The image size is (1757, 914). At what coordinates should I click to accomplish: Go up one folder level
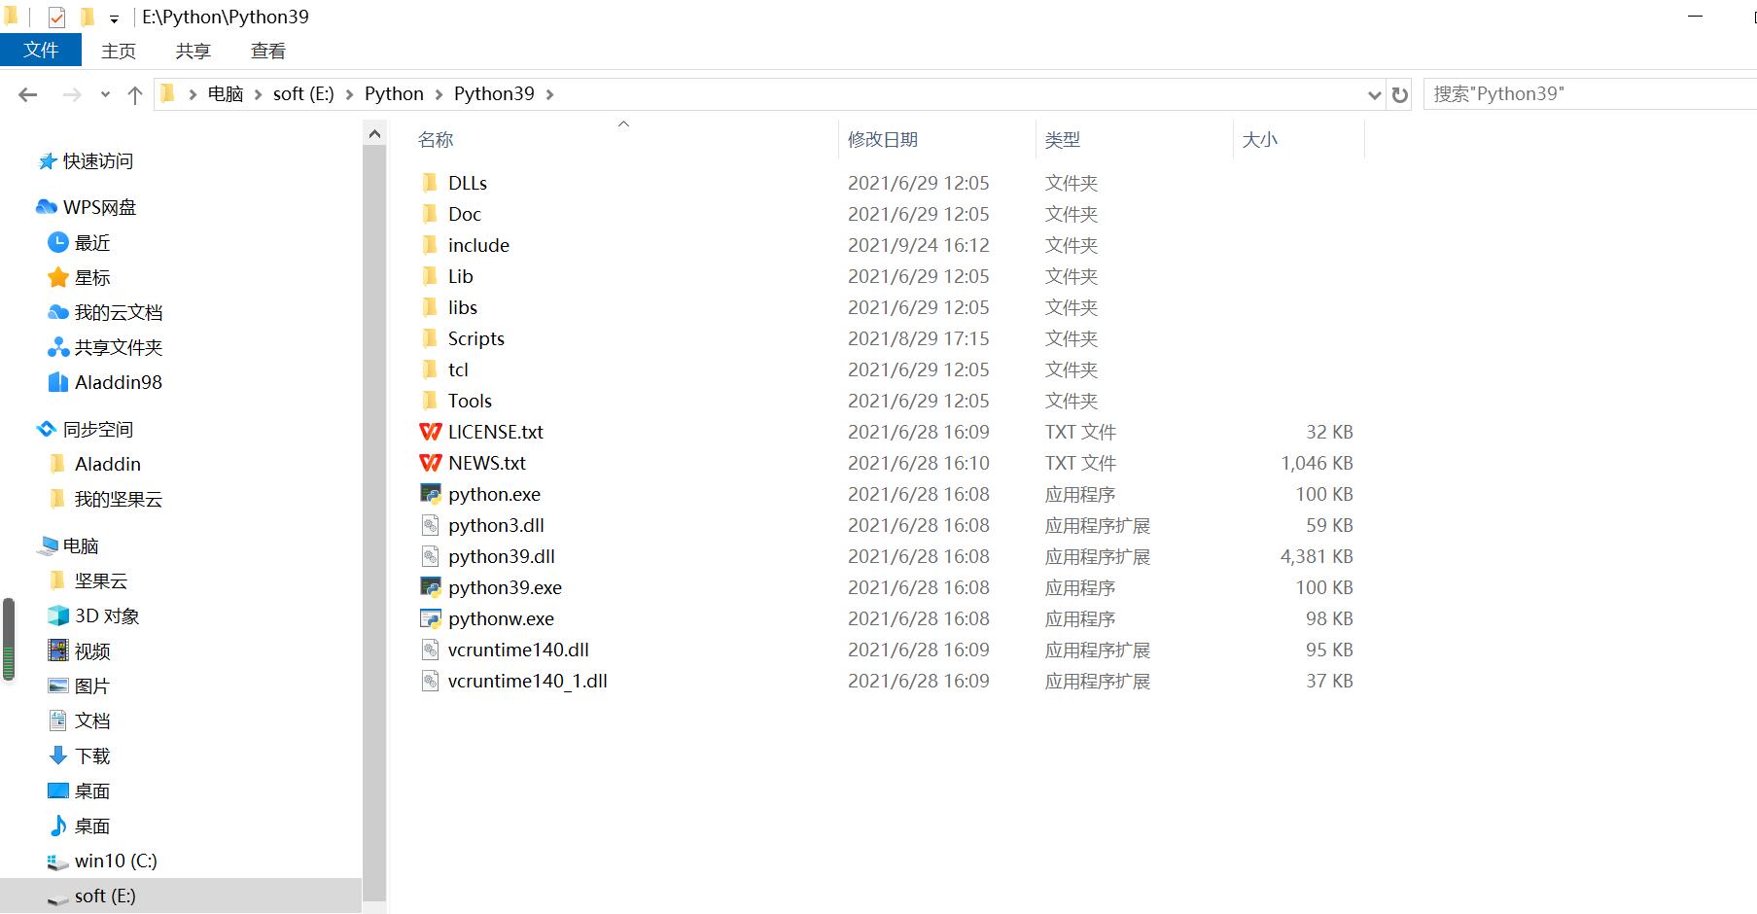135,94
